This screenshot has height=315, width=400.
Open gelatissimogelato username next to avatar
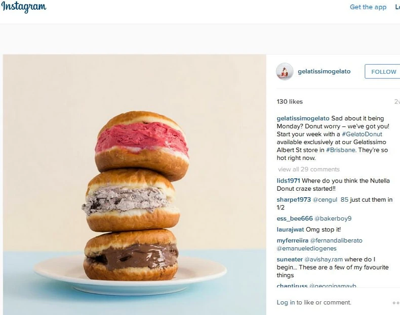(324, 72)
